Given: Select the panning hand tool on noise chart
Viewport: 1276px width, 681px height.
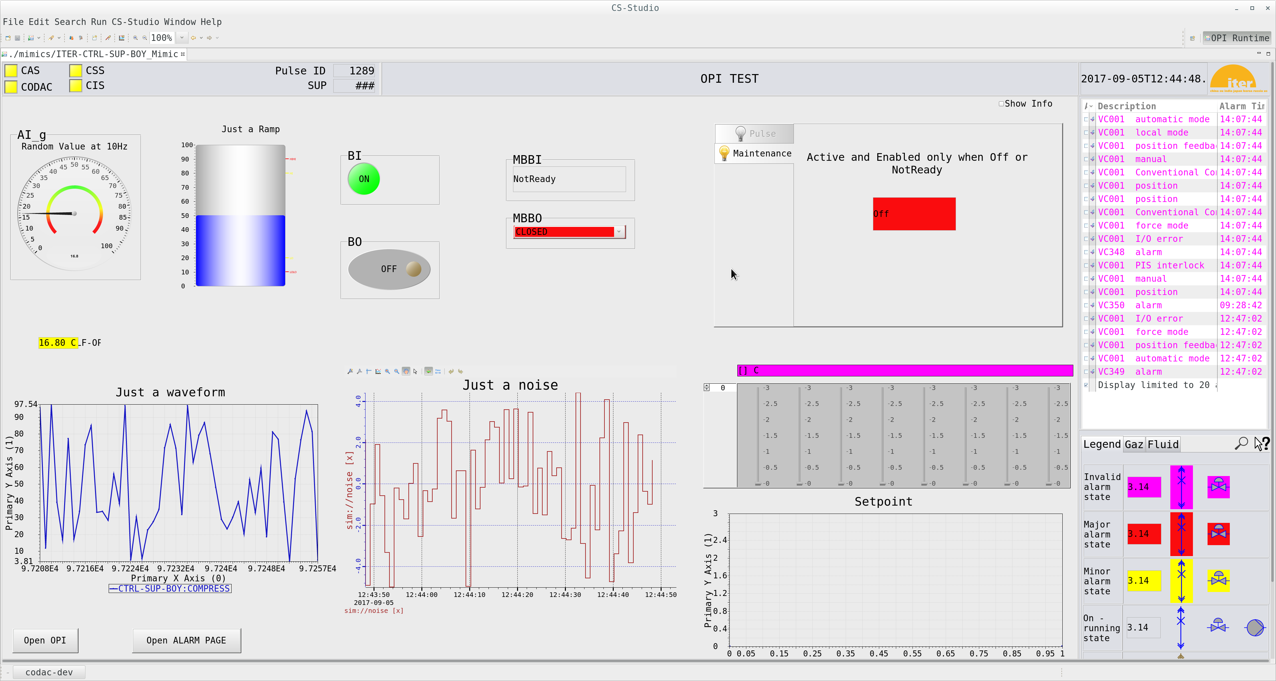Looking at the screenshot, I should click(406, 371).
